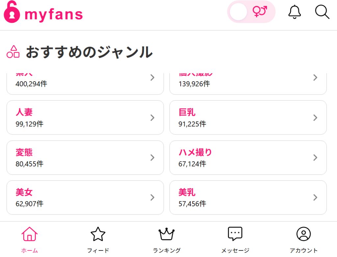Expand the 人妻 genre chevron
Image resolution: width=337 pixels, height=257 pixels.
click(152, 117)
